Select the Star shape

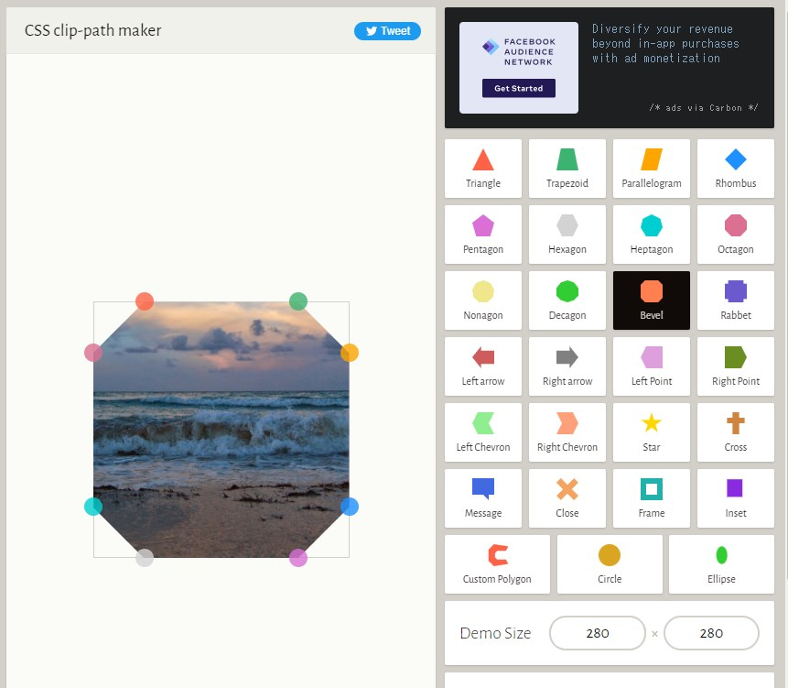[652, 432]
